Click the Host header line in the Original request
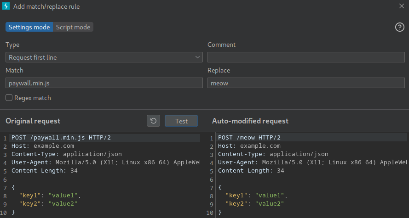 click(x=42, y=145)
